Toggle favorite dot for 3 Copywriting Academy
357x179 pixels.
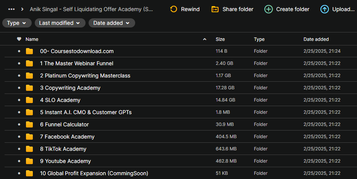(x=19, y=88)
